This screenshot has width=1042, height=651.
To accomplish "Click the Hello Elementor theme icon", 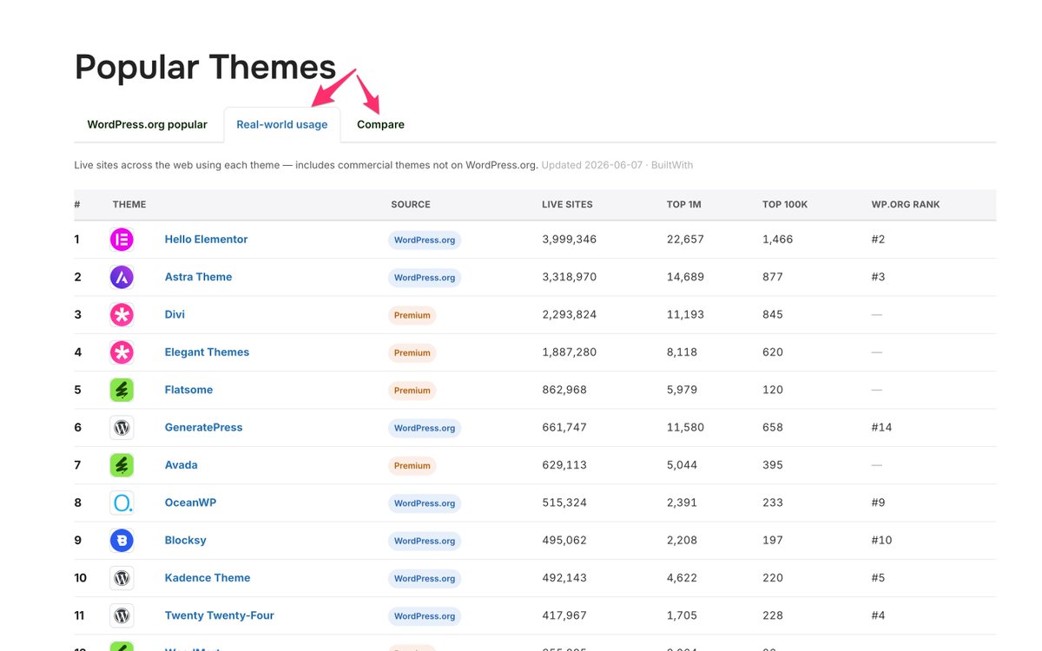I will (122, 240).
